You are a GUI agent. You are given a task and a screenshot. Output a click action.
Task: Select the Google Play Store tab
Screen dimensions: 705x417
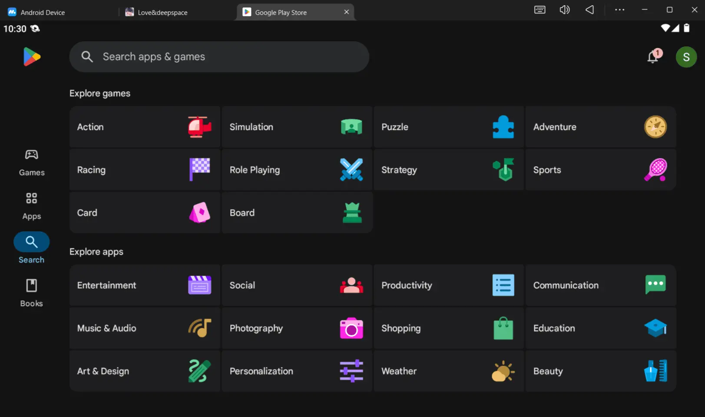tap(295, 12)
